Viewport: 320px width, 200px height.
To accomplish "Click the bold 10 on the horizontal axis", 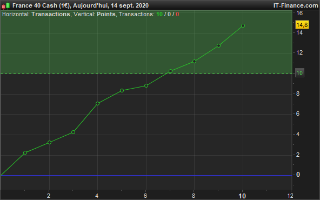I will pyautogui.click(x=242, y=196).
